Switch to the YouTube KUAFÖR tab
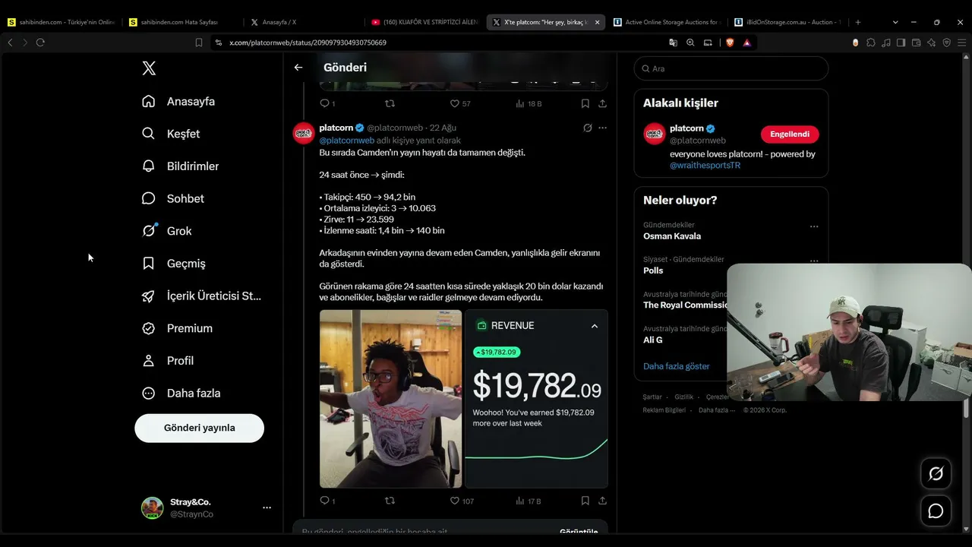Viewport: 972px width, 547px height. point(425,22)
